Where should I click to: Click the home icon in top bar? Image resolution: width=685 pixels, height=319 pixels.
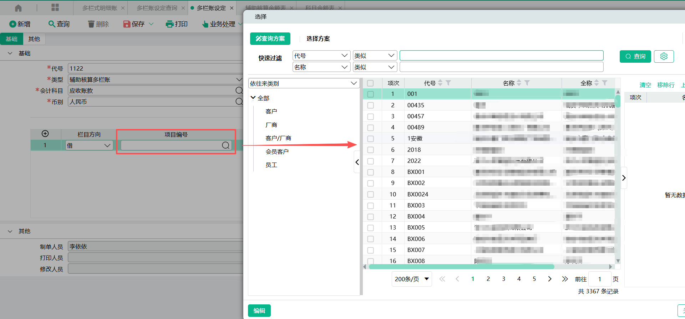click(18, 8)
